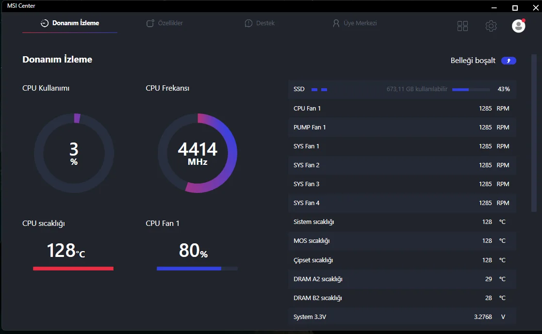Image resolution: width=542 pixels, height=334 pixels.
Task: Select the CPU Fan 1 RPM row
Action: tap(402, 109)
